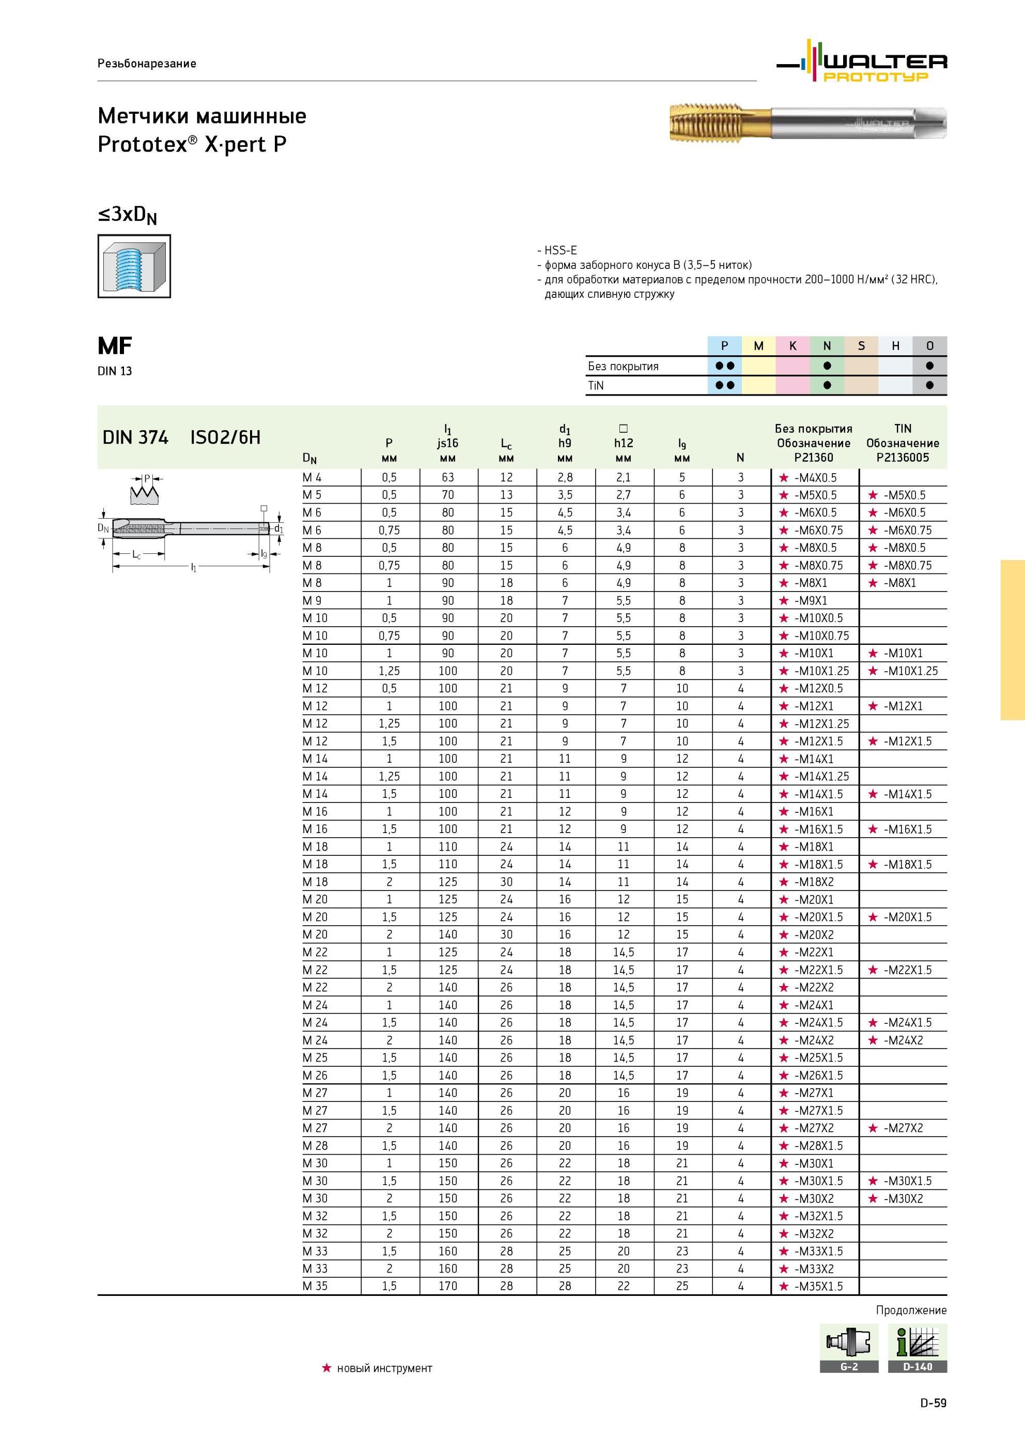Click the '-M4X0.5' designation cell

coord(815,478)
